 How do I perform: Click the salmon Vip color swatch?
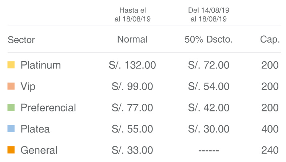click(x=11, y=86)
